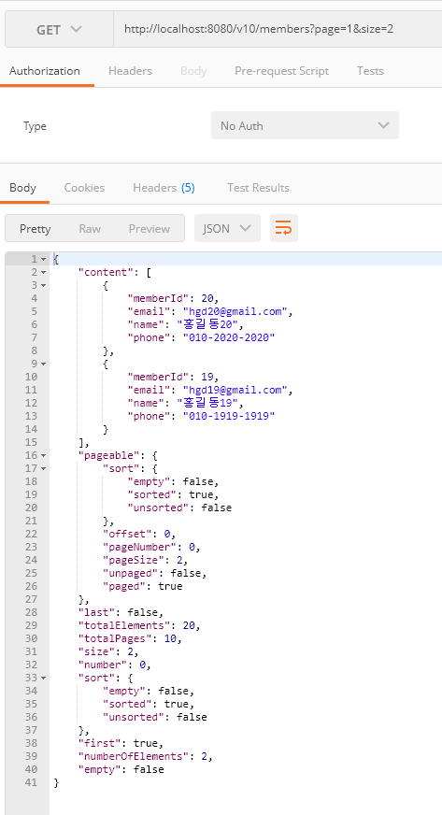Image resolution: width=442 pixels, height=815 pixels.
Task: Click the "number" key on line 32
Action: 105,665
